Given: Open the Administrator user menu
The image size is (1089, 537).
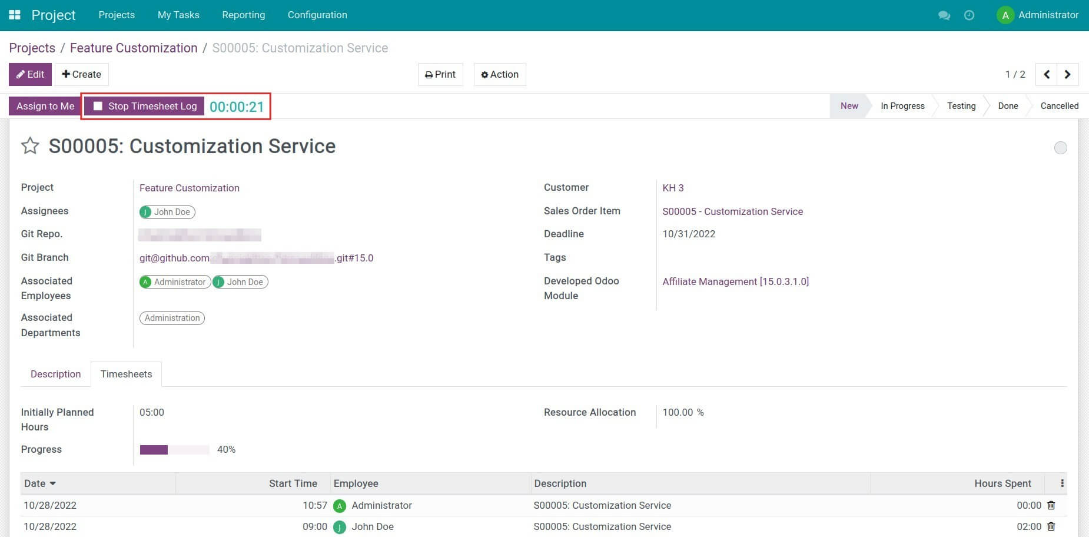Looking at the screenshot, I should (x=1039, y=15).
